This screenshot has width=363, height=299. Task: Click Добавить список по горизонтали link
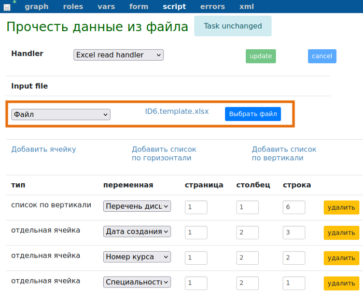point(164,154)
